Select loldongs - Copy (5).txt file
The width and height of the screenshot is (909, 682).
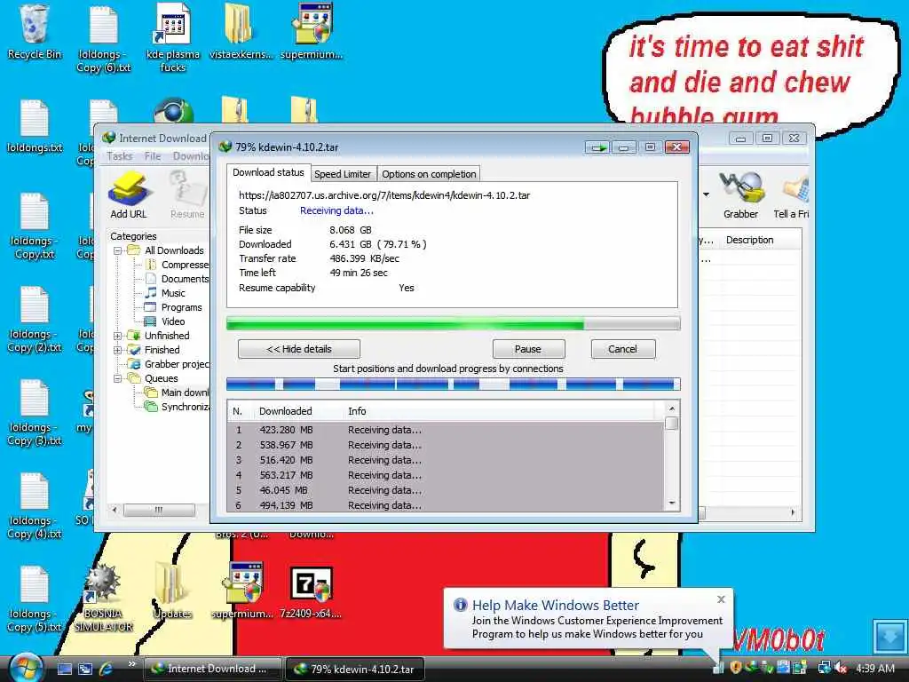click(x=35, y=599)
